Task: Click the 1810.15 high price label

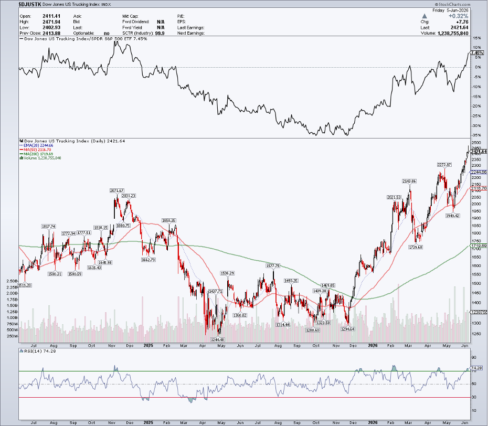Action: (x=101, y=228)
